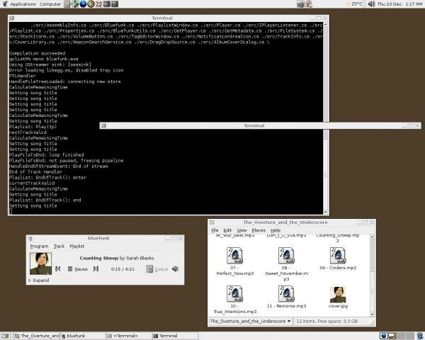425x340 pixels.
Task: Switch to =Terminal= taskbar entry
Action: pos(129,336)
